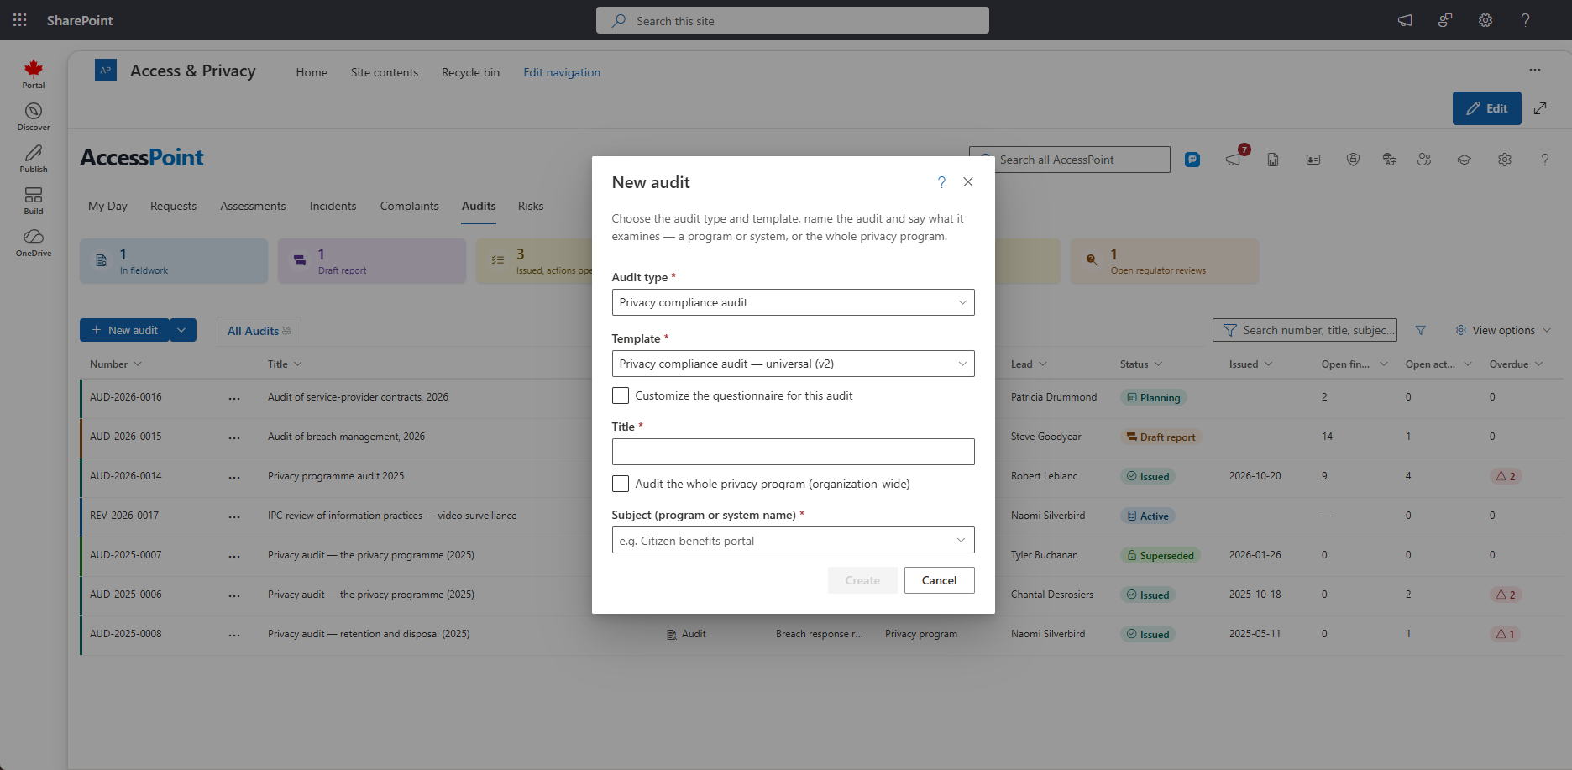1572x770 pixels.
Task: Click the filter funnel icon beside list search
Action: 1421,331
